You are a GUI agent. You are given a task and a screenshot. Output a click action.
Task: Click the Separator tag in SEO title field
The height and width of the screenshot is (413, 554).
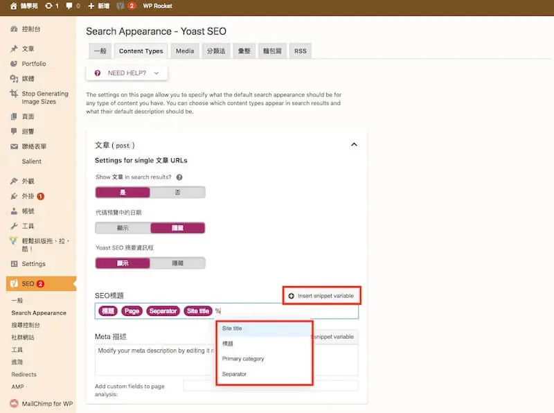(x=163, y=311)
